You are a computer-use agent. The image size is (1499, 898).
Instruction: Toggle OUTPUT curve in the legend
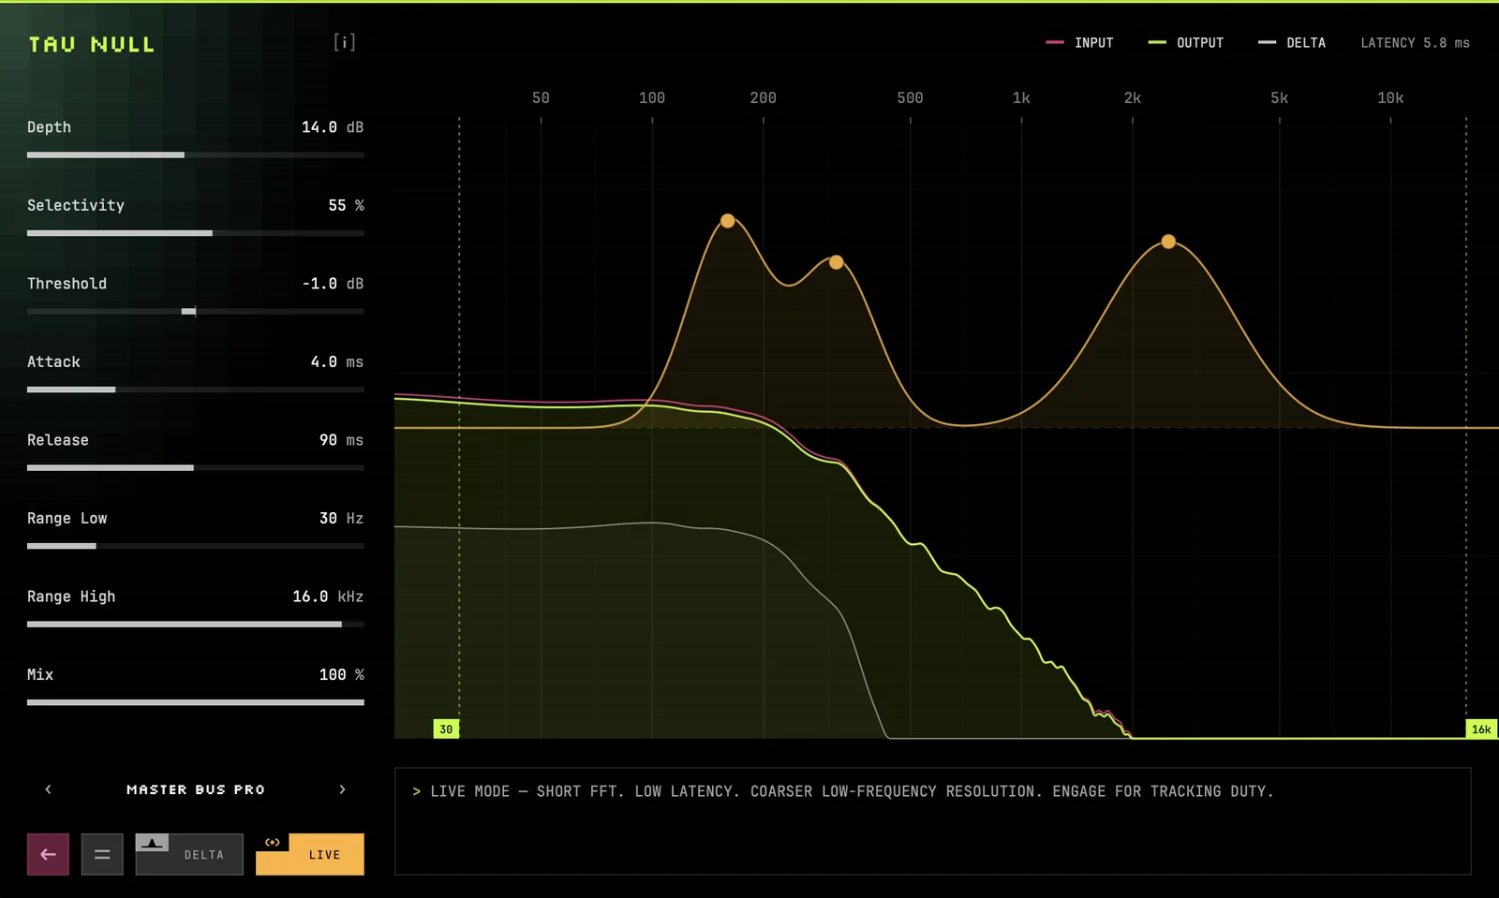[x=1186, y=43]
